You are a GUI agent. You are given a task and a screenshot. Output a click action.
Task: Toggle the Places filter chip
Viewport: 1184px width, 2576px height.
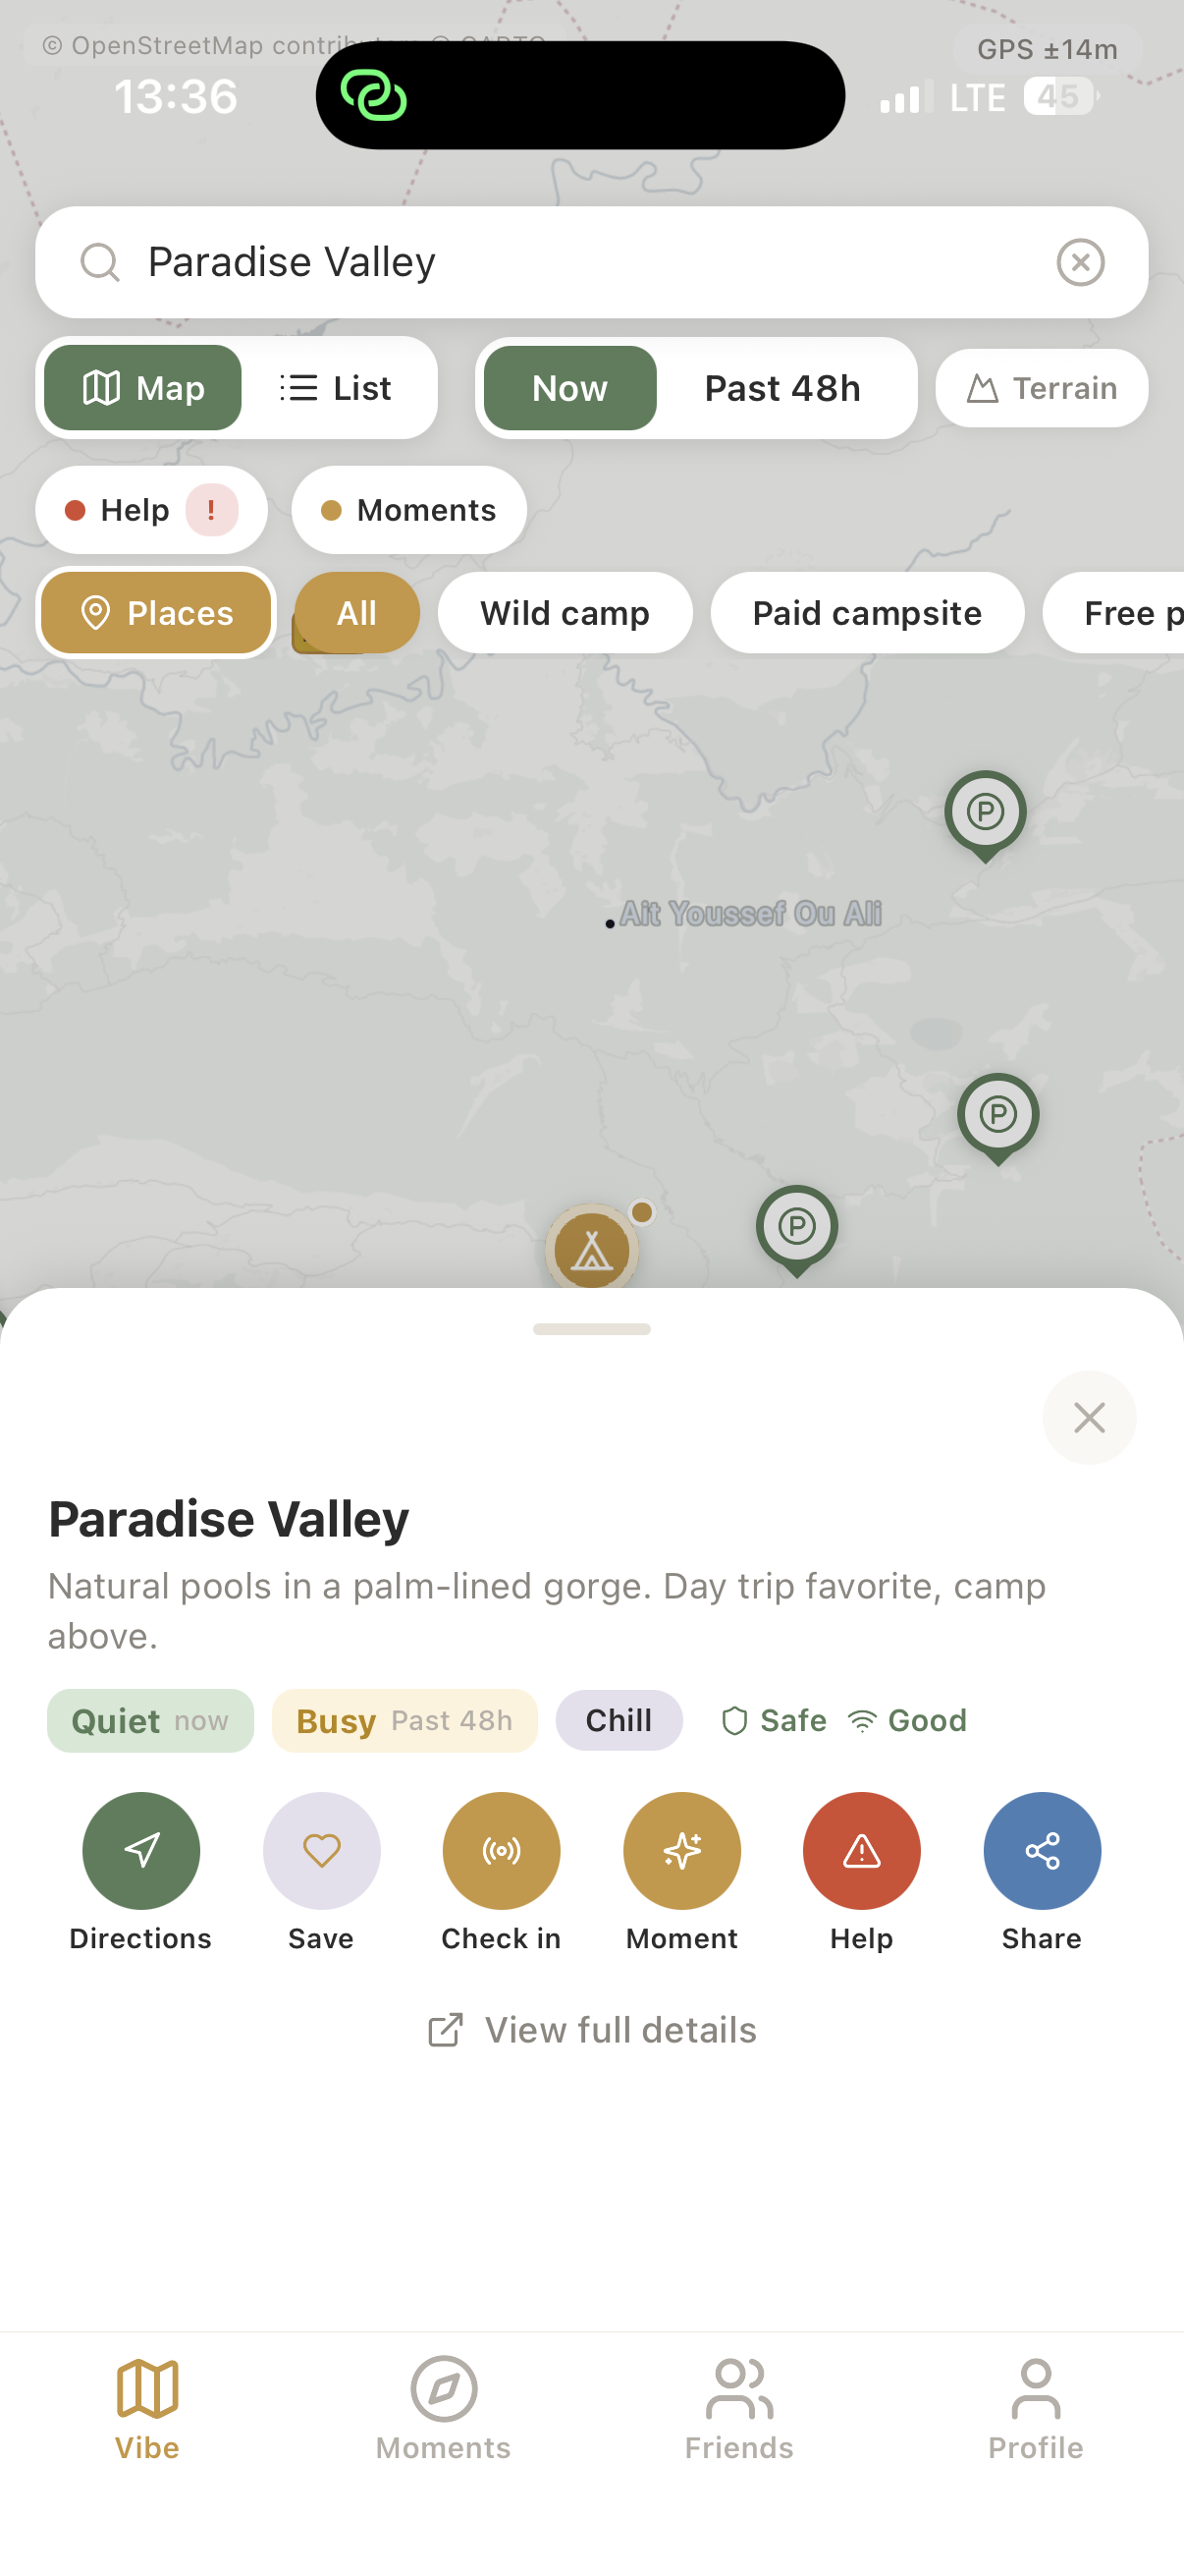tap(156, 613)
